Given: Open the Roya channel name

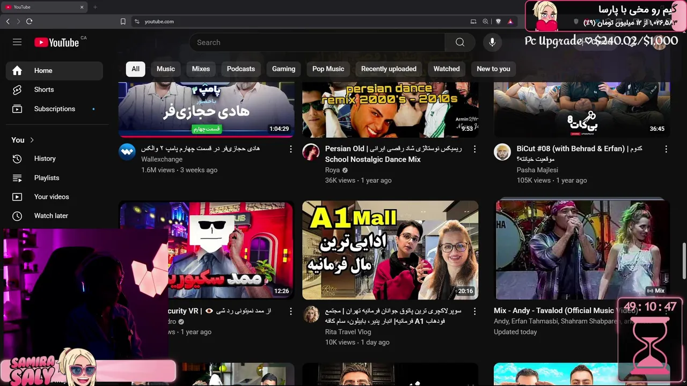Looking at the screenshot, I should coord(332,170).
